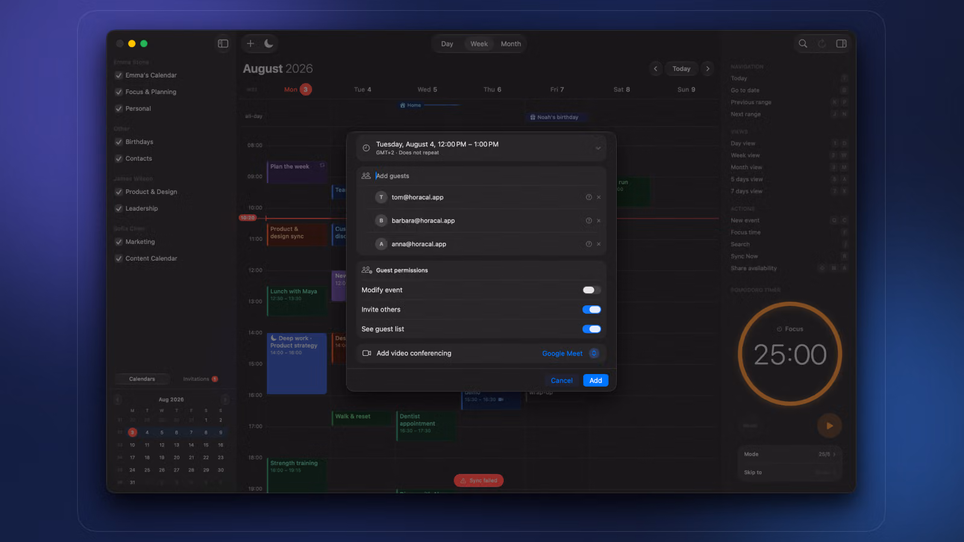Uncheck the Birthdays calendar
Image resolution: width=964 pixels, height=542 pixels.
(x=119, y=142)
